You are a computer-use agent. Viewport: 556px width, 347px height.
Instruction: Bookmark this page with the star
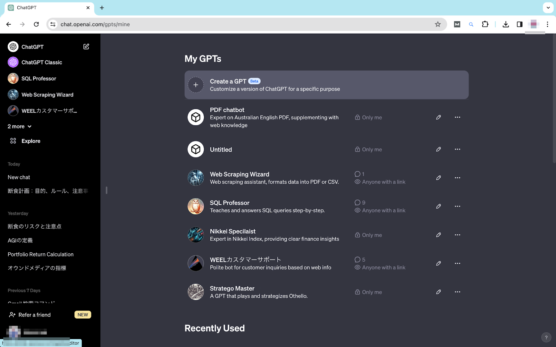click(x=438, y=24)
